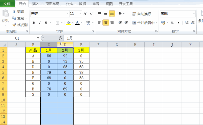Apply percent style icon

(x=172, y=23)
